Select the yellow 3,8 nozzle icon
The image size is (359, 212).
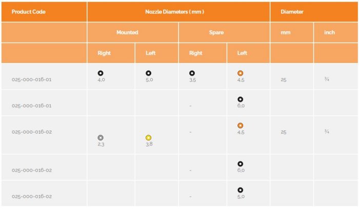click(x=148, y=137)
